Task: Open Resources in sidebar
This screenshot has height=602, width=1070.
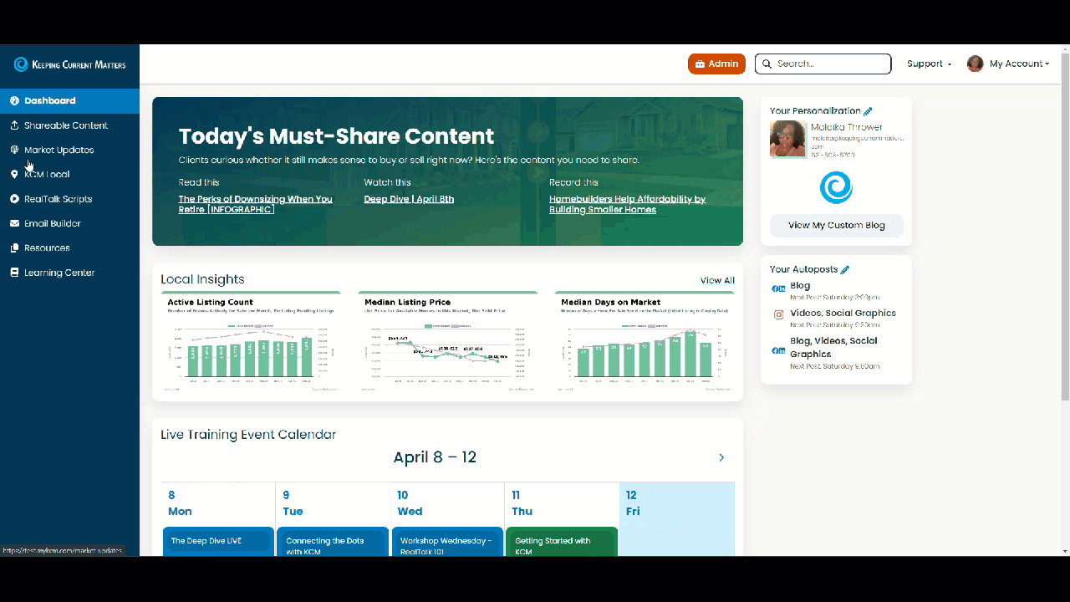Action: click(x=69, y=248)
